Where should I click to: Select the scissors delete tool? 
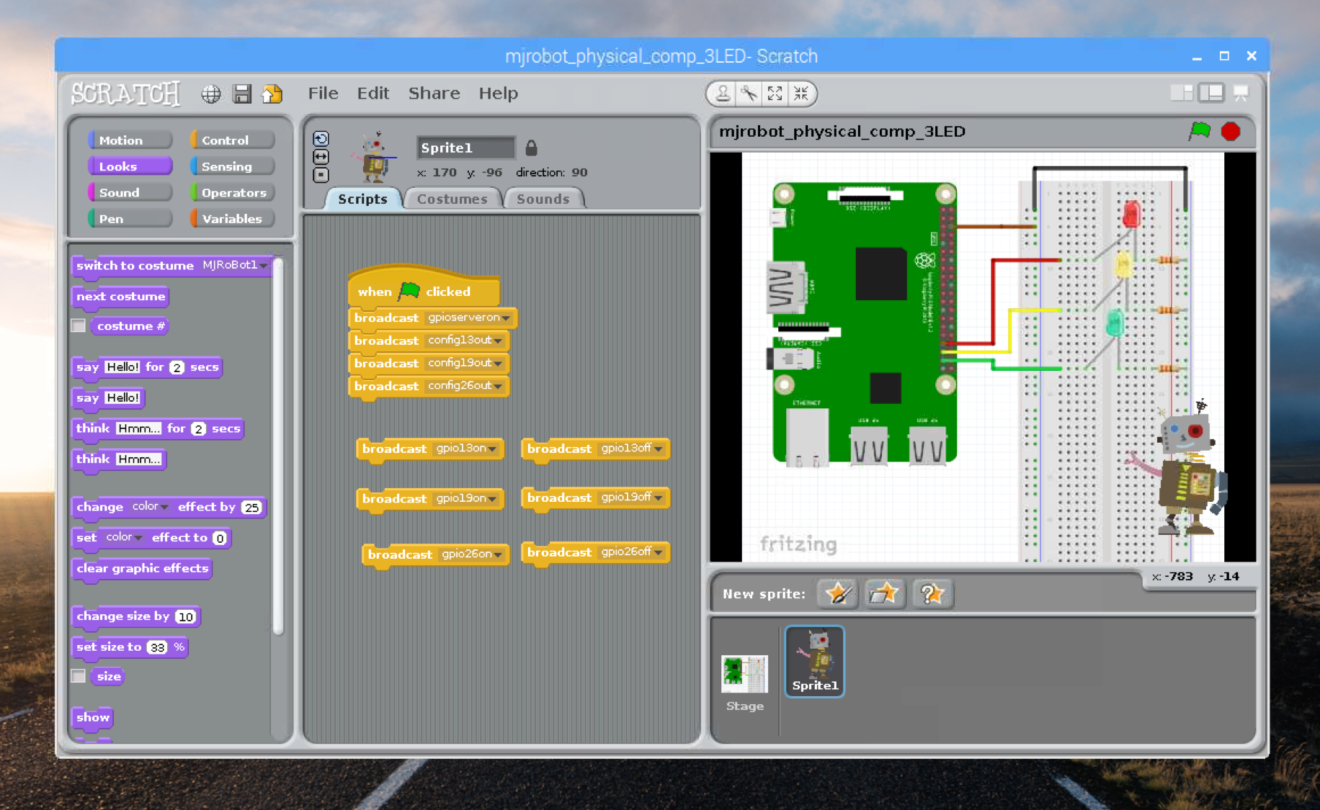click(x=749, y=94)
